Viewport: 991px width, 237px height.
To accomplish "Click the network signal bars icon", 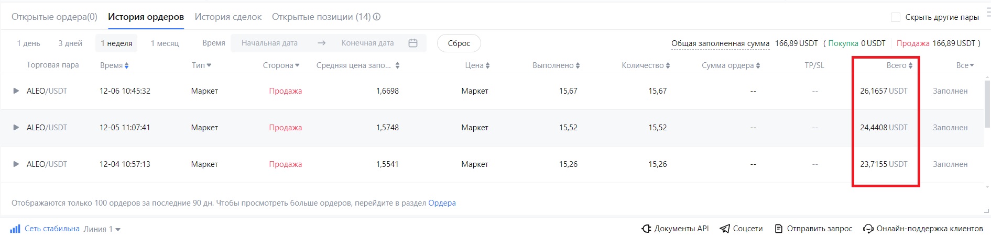I will [x=15, y=229].
